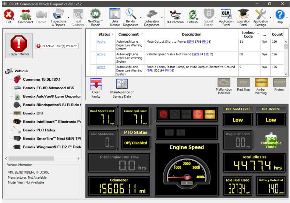The image size is (290, 203).
Task: Open Active link for lookup code 68
Action: (101, 54)
